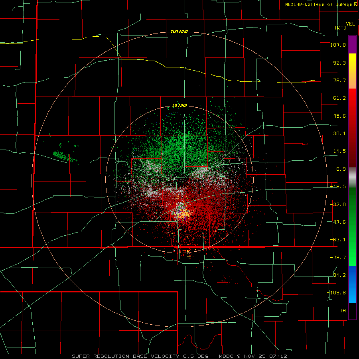Click the VEL label above the color scale
This screenshot has width=359, height=359.
click(350, 24)
